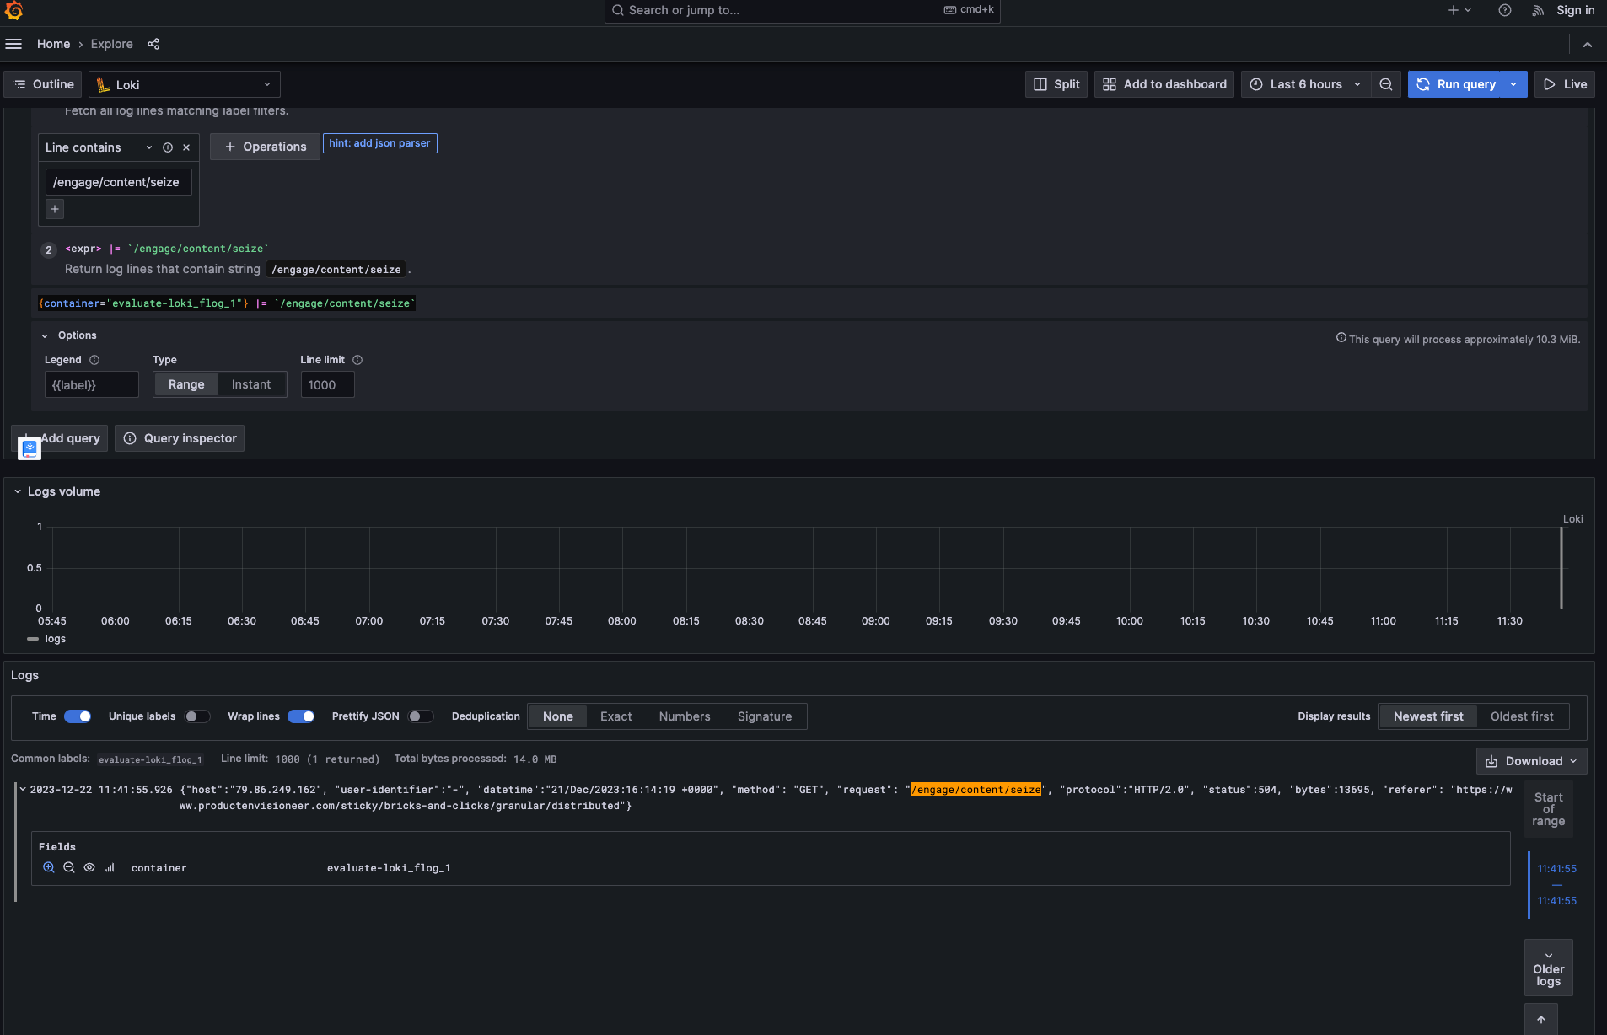Screen dimensions: 1607x1035
Task: Collapse the Logs volume panel
Action: tap(18, 491)
